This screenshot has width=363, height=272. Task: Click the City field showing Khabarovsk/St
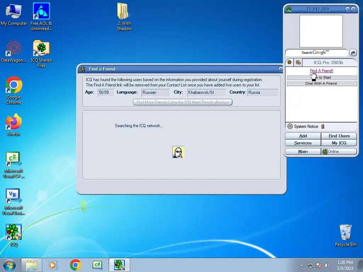click(207, 92)
